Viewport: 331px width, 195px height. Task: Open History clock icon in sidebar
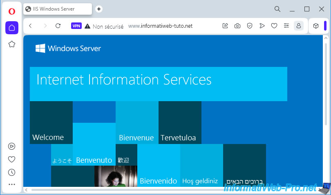11,172
